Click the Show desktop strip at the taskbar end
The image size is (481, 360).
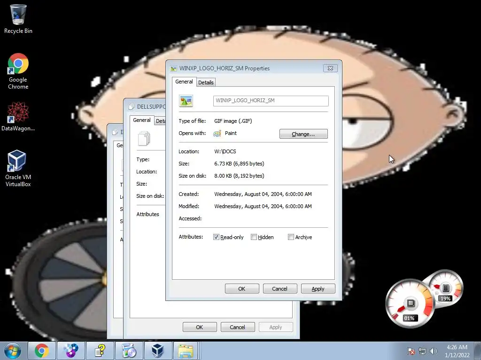pyautogui.click(x=478, y=351)
